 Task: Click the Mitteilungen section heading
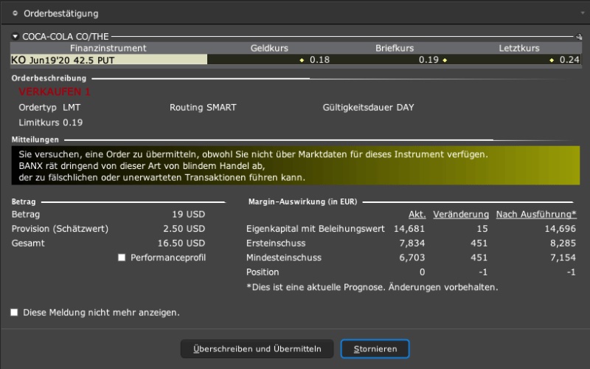(x=35, y=139)
